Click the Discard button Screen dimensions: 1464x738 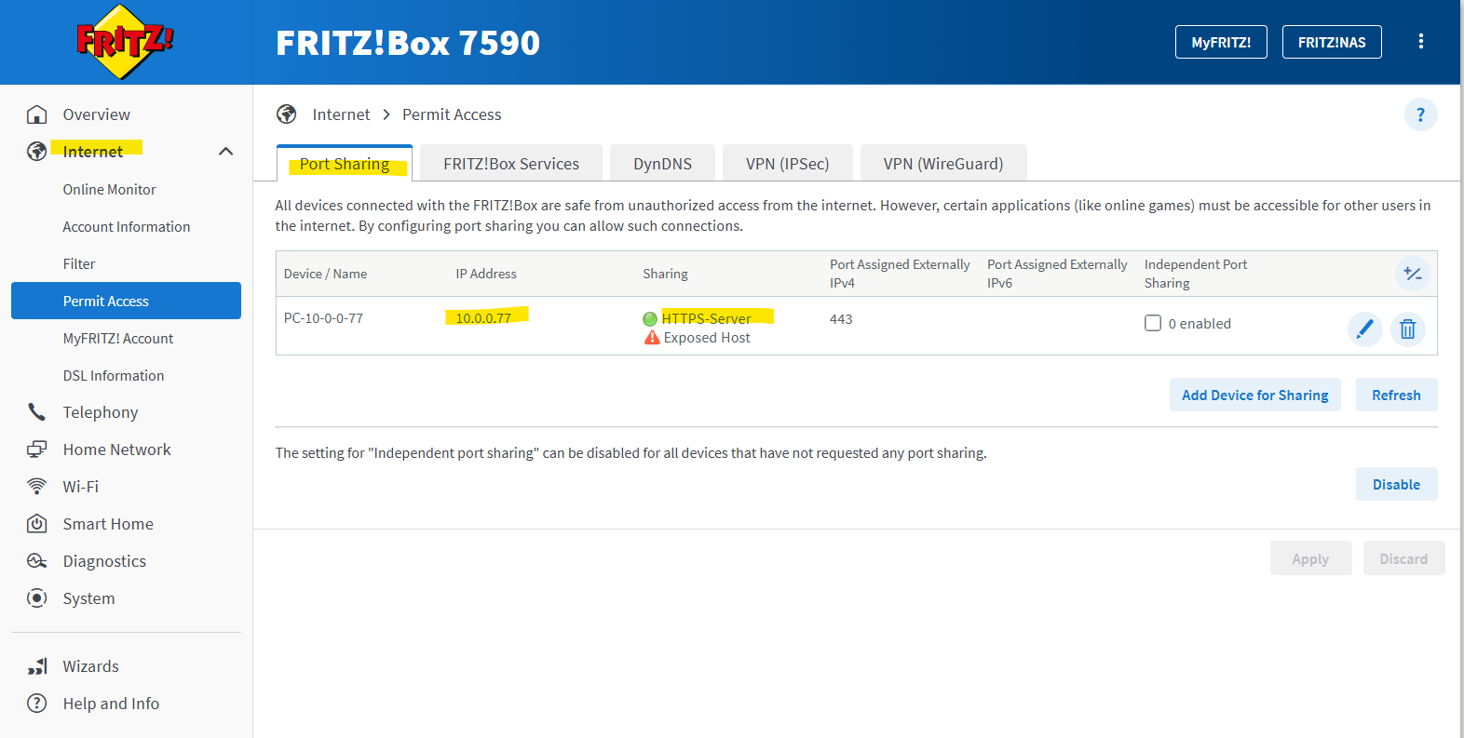click(x=1404, y=558)
